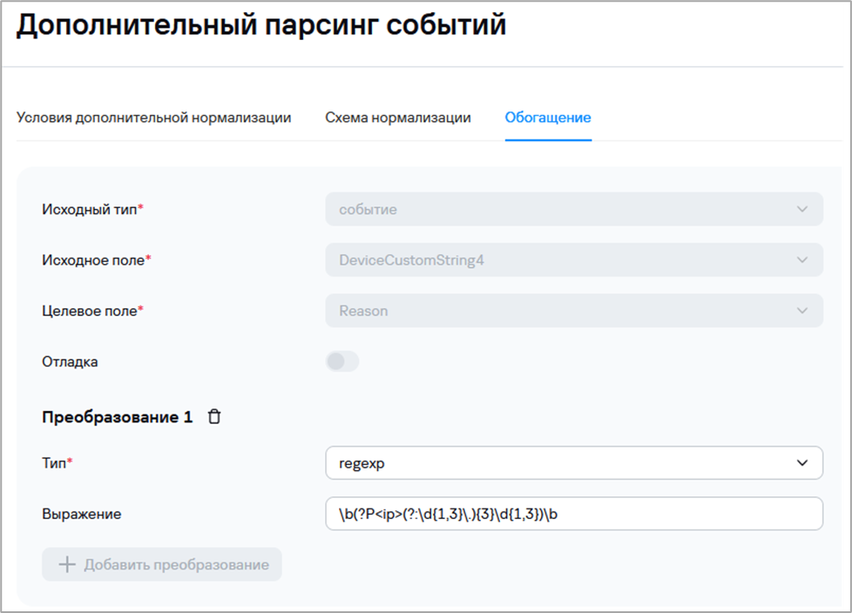
Task: Open the Схема нормализации tab
Action: tap(398, 118)
